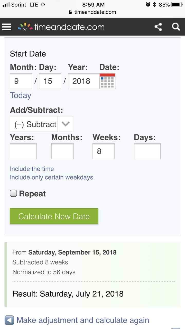Viewport: 185px width, 329px height.
Task: Tap Make adjustment and calculate again
Action: click(83, 320)
